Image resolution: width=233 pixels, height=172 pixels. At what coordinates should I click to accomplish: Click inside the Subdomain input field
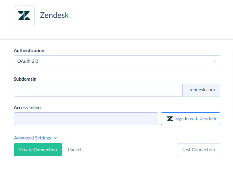pyautogui.click(x=98, y=90)
